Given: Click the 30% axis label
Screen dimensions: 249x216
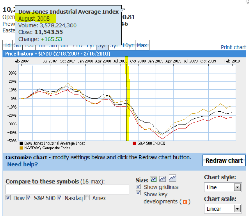Looking at the screenshot, I should 13,73.
